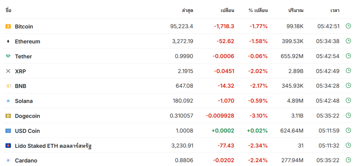Click the USD Coin blue logo icon
Viewport: 355px width, 166px height.
click(x=8, y=131)
